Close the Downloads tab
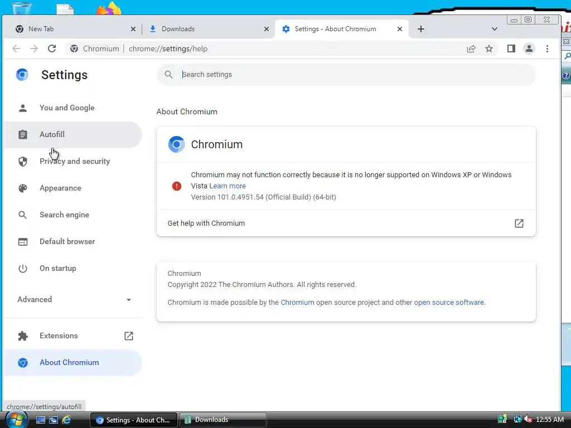571x428 pixels. coord(266,29)
